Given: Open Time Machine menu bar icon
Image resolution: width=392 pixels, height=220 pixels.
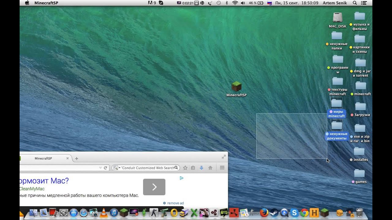Looking at the screenshot, I should point(219,3).
